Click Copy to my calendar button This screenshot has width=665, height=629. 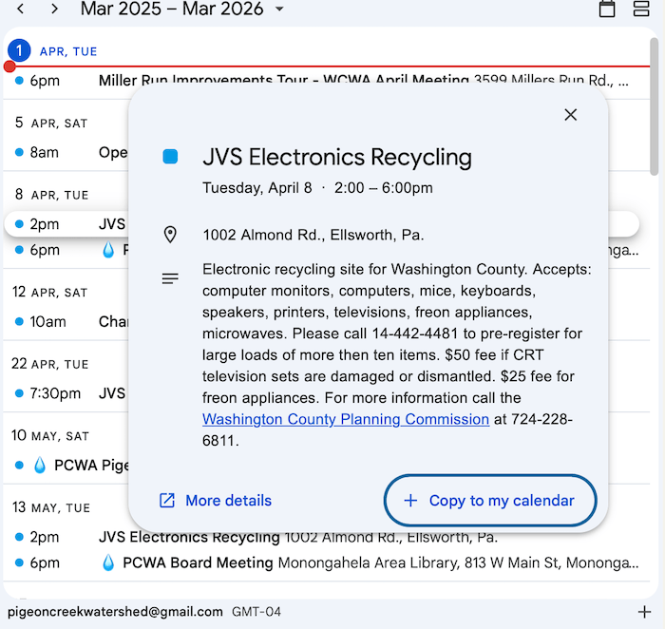point(490,501)
